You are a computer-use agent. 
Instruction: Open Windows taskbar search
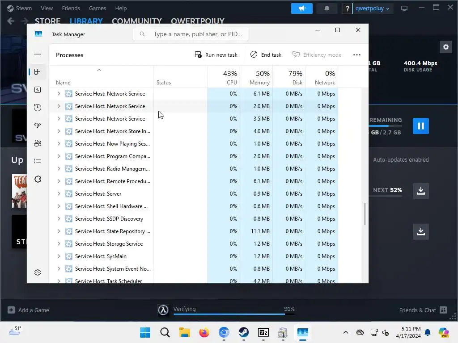pyautogui.click(x=165, y=332)
